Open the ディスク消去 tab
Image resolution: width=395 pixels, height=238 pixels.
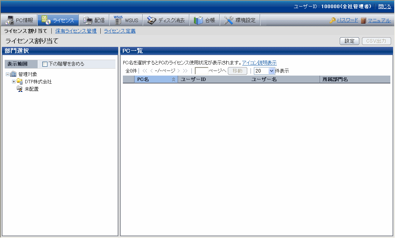pyautogui.click(x=166, y=20)
